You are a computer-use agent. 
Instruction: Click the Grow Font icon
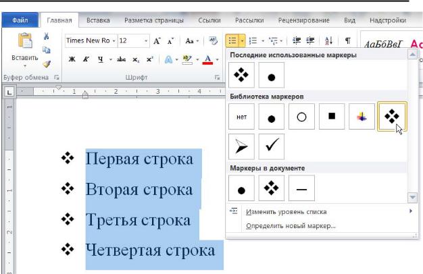point(157,41)
